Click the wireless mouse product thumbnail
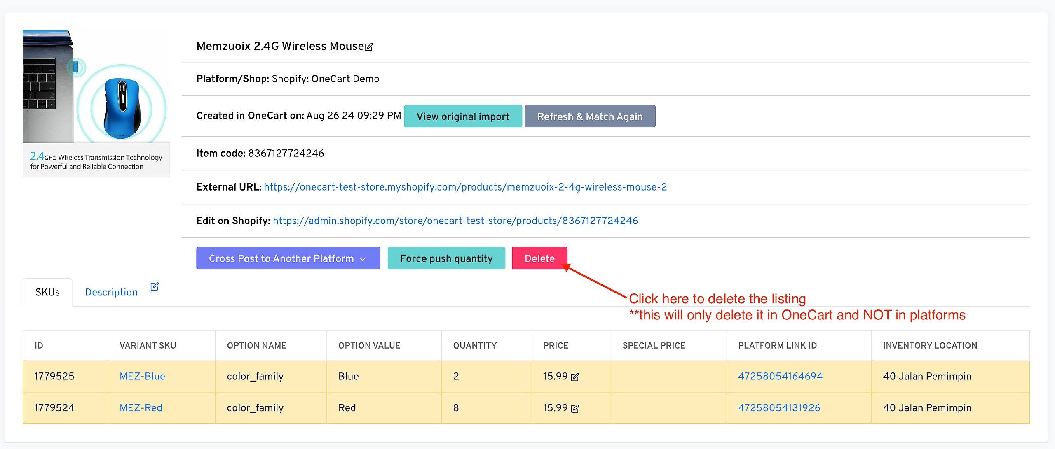 (96, 103)
